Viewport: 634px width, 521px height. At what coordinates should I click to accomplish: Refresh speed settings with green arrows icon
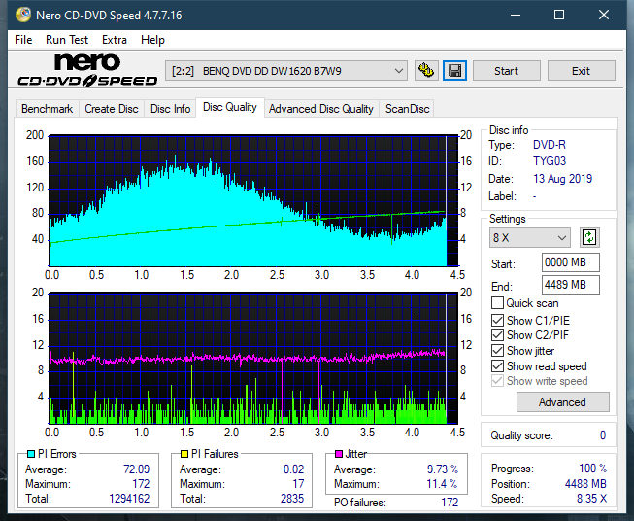(589, 237)
